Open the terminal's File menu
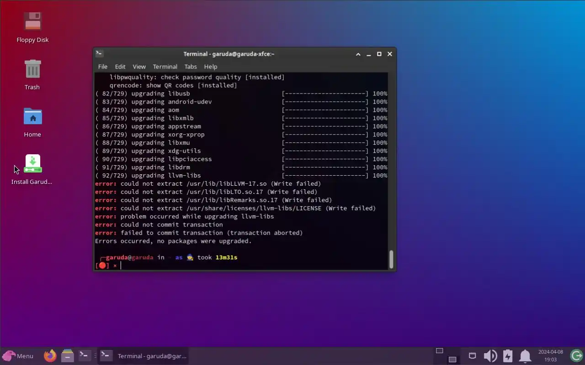 tap(103, 67)
